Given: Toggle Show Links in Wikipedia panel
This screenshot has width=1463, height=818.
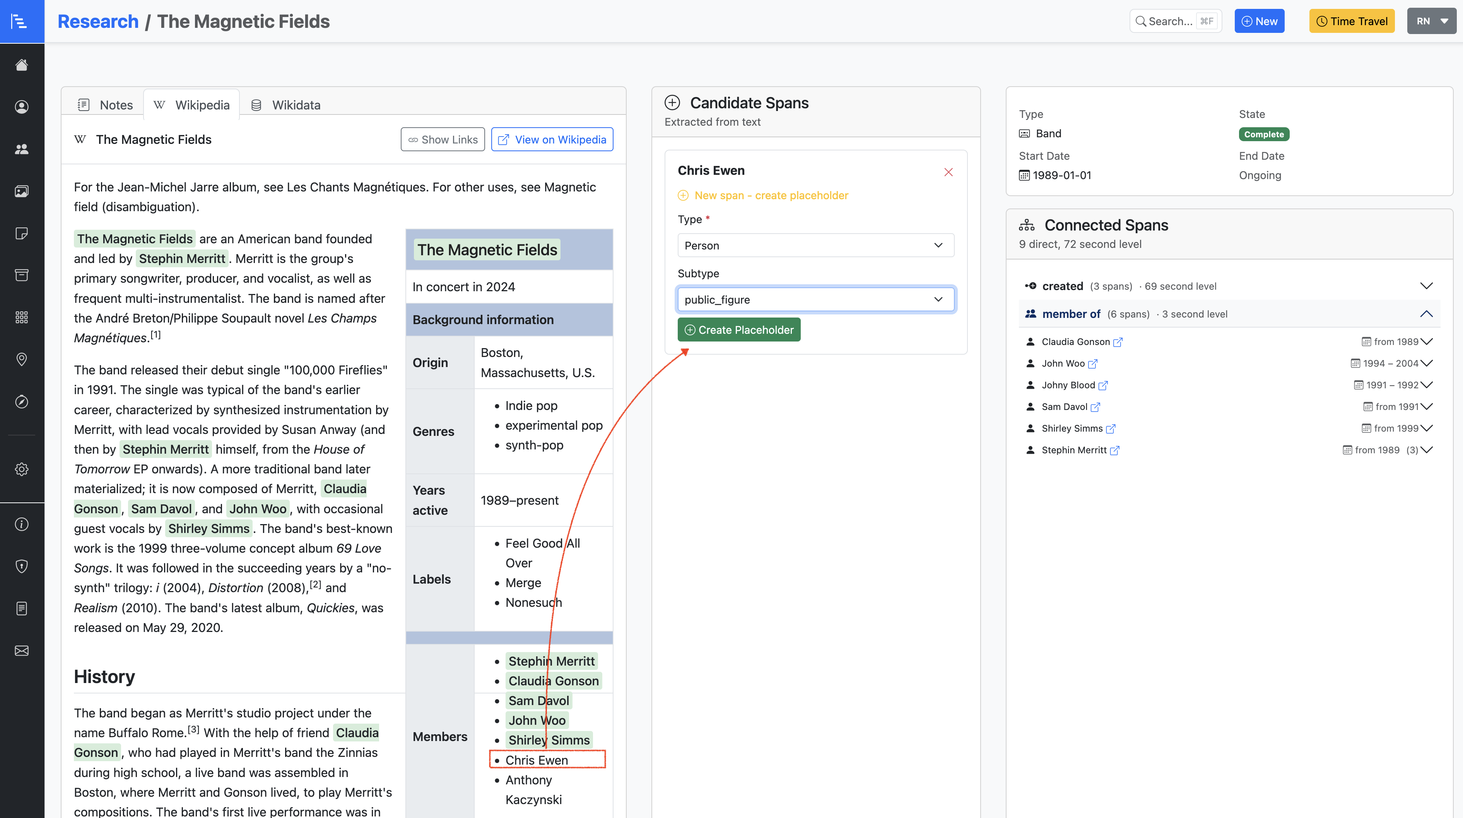Looking at the screenshot, I should coord(443,140).
